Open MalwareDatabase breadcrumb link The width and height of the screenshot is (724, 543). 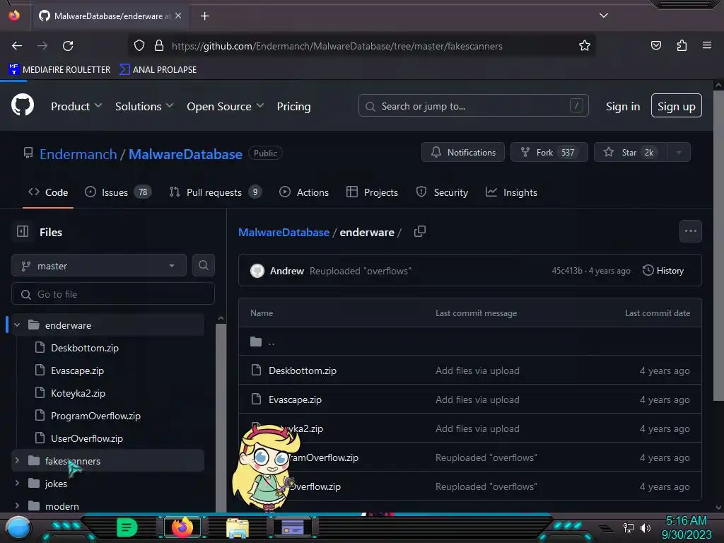point(284,232)
